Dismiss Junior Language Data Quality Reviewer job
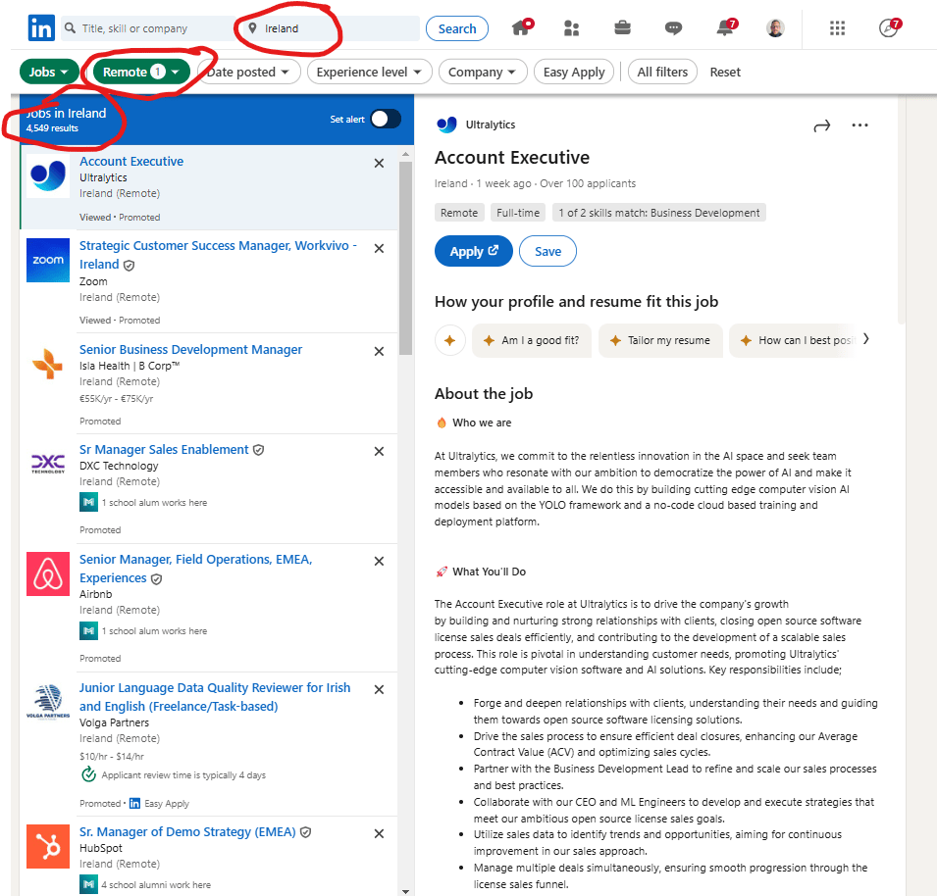This screenshot has width=937, height=896. point(379,689)
